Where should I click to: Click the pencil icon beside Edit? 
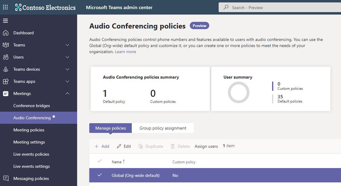(x=119, y=146)
